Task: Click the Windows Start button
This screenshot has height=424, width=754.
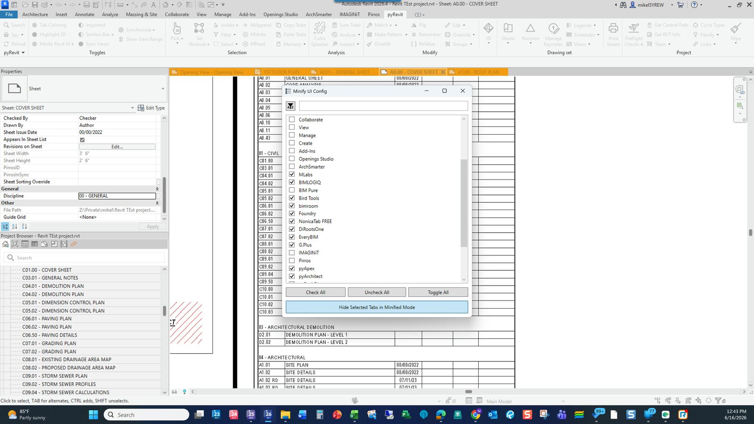Action: point(93,415)
